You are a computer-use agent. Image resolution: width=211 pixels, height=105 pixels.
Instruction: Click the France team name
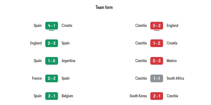coord(37,78)
